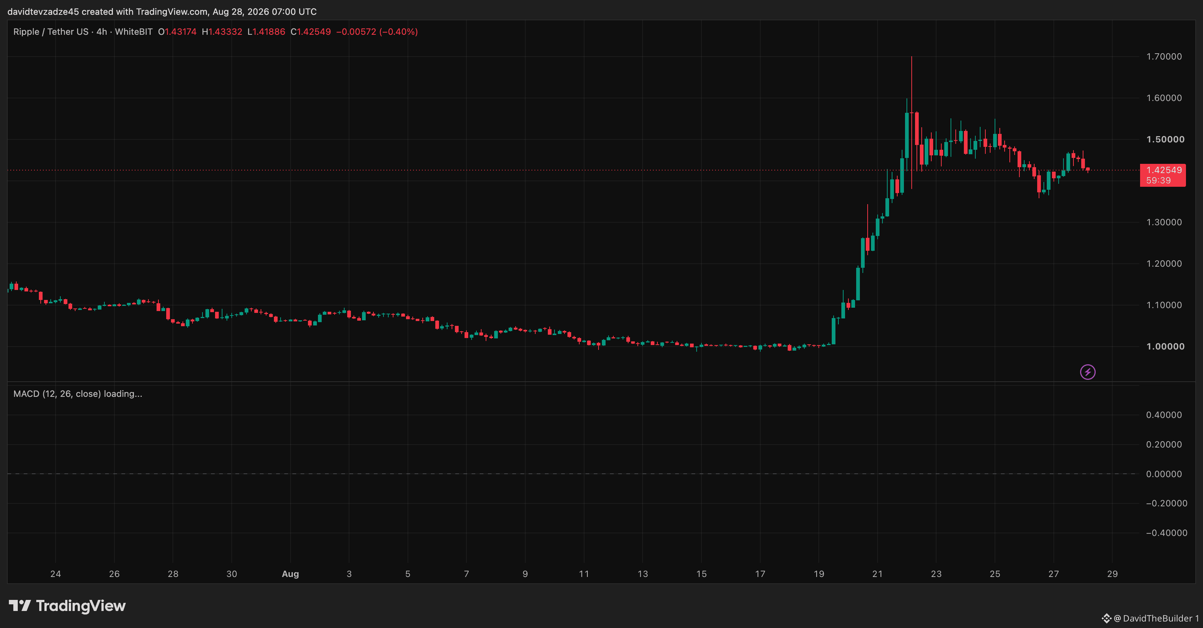Click the 30 label on the date axis

pyautogui.click(x=232, y=574)
